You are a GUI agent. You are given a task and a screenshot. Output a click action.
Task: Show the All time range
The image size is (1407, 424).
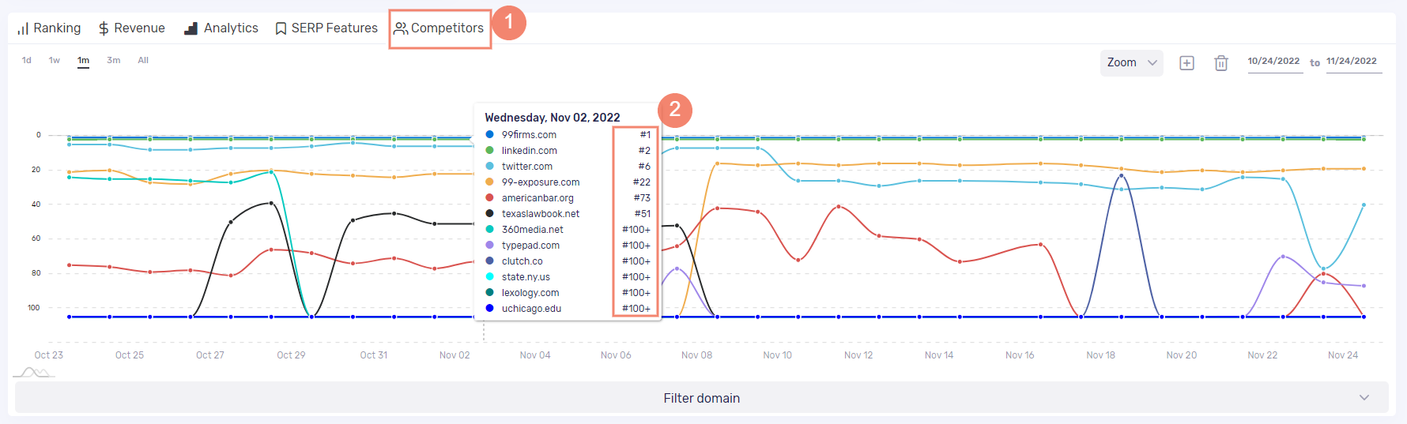pyautogui.click(x=143, y=60)
